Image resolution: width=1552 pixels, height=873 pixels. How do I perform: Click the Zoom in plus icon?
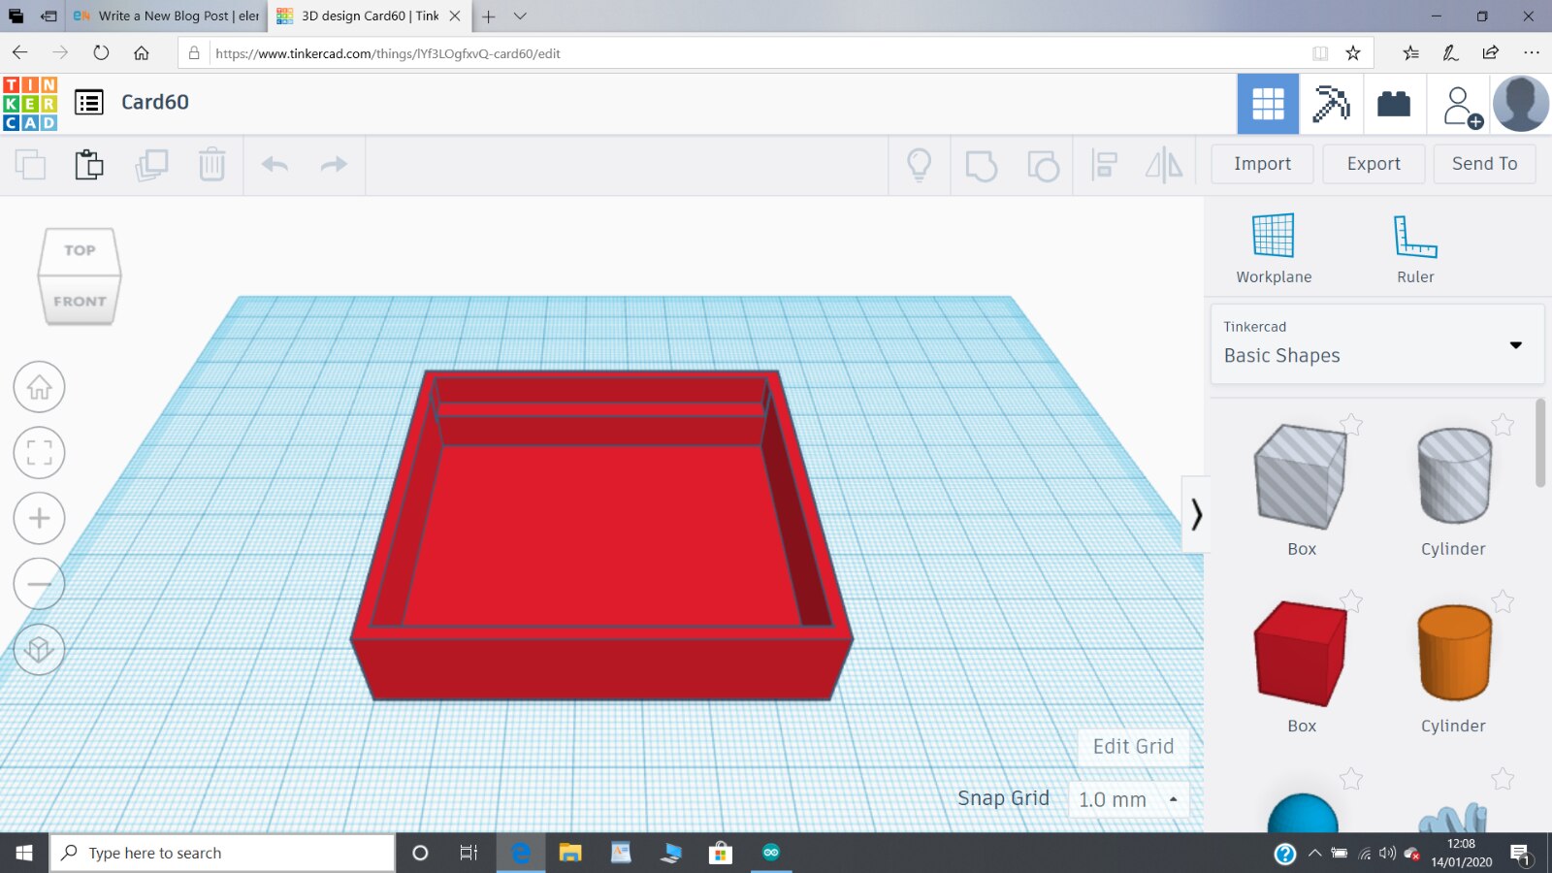point(39,518)
